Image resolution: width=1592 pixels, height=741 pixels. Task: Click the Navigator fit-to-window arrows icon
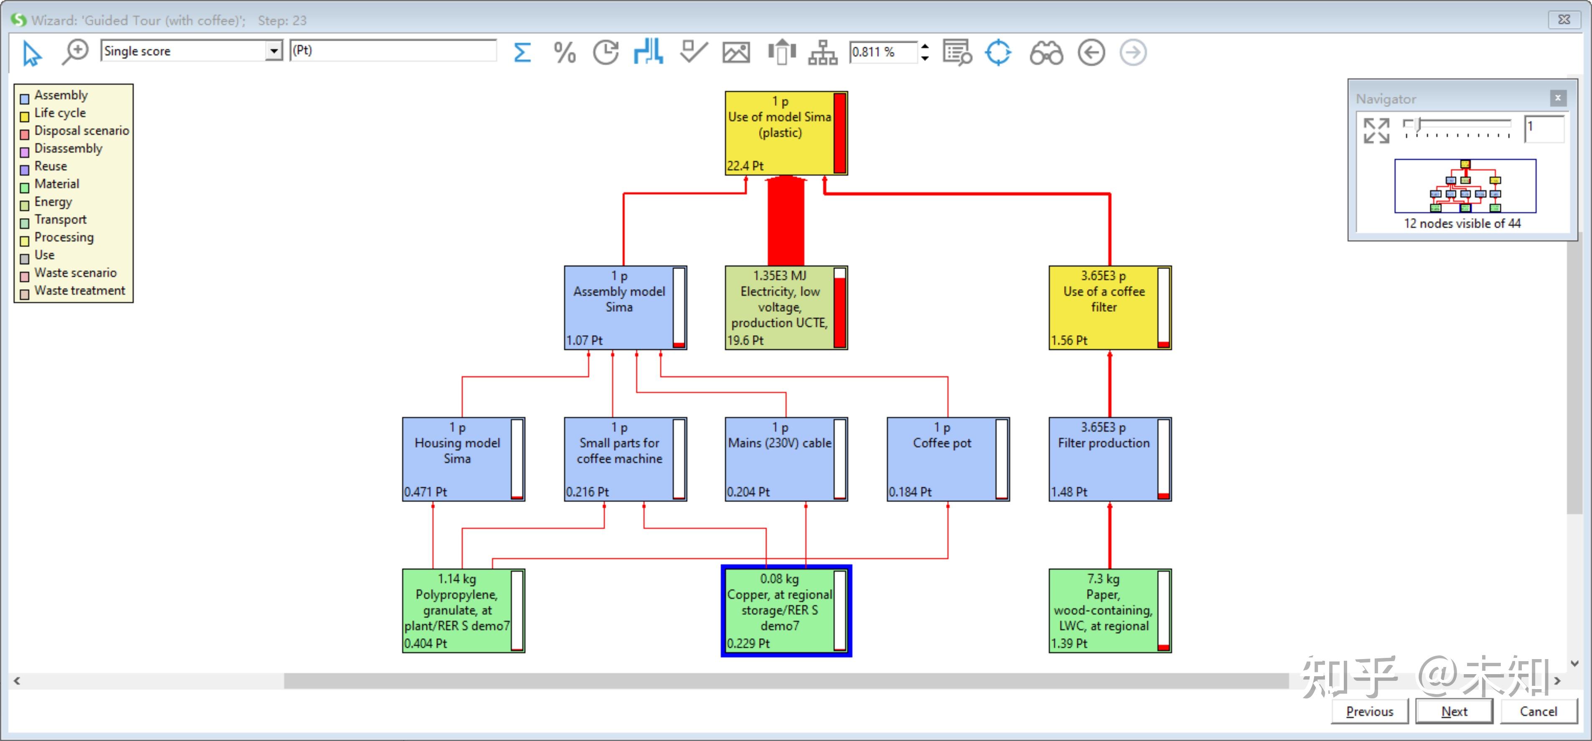point(1376,130)
